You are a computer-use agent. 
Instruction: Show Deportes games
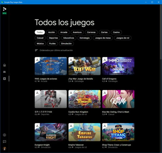tap(53, 38)
